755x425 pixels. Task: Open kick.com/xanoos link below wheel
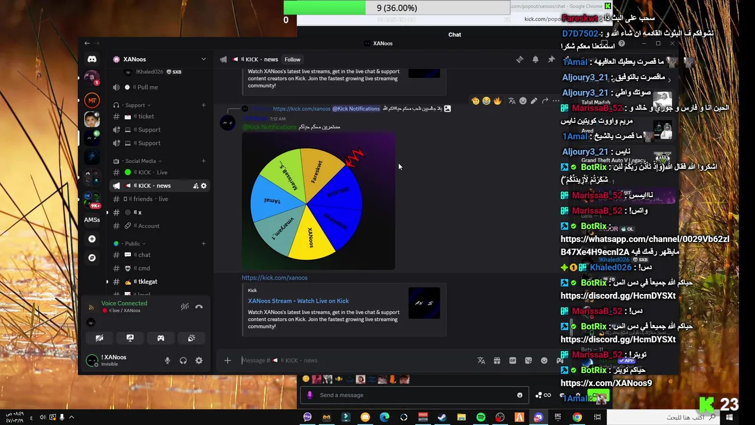point(274,277)
